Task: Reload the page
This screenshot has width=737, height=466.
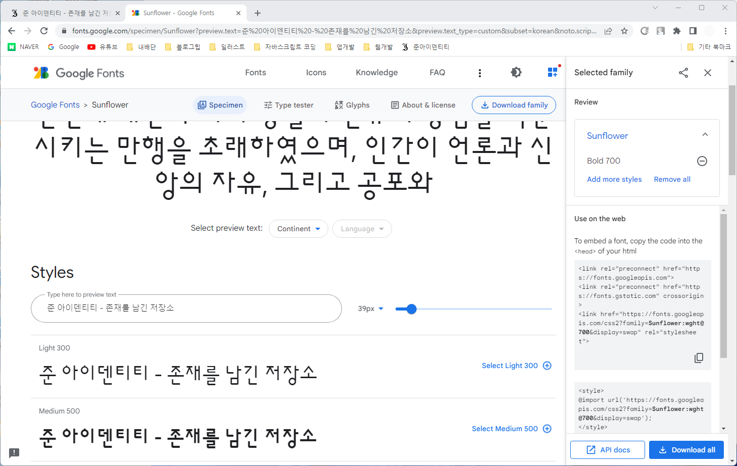Action: click(x=44, y=31)
